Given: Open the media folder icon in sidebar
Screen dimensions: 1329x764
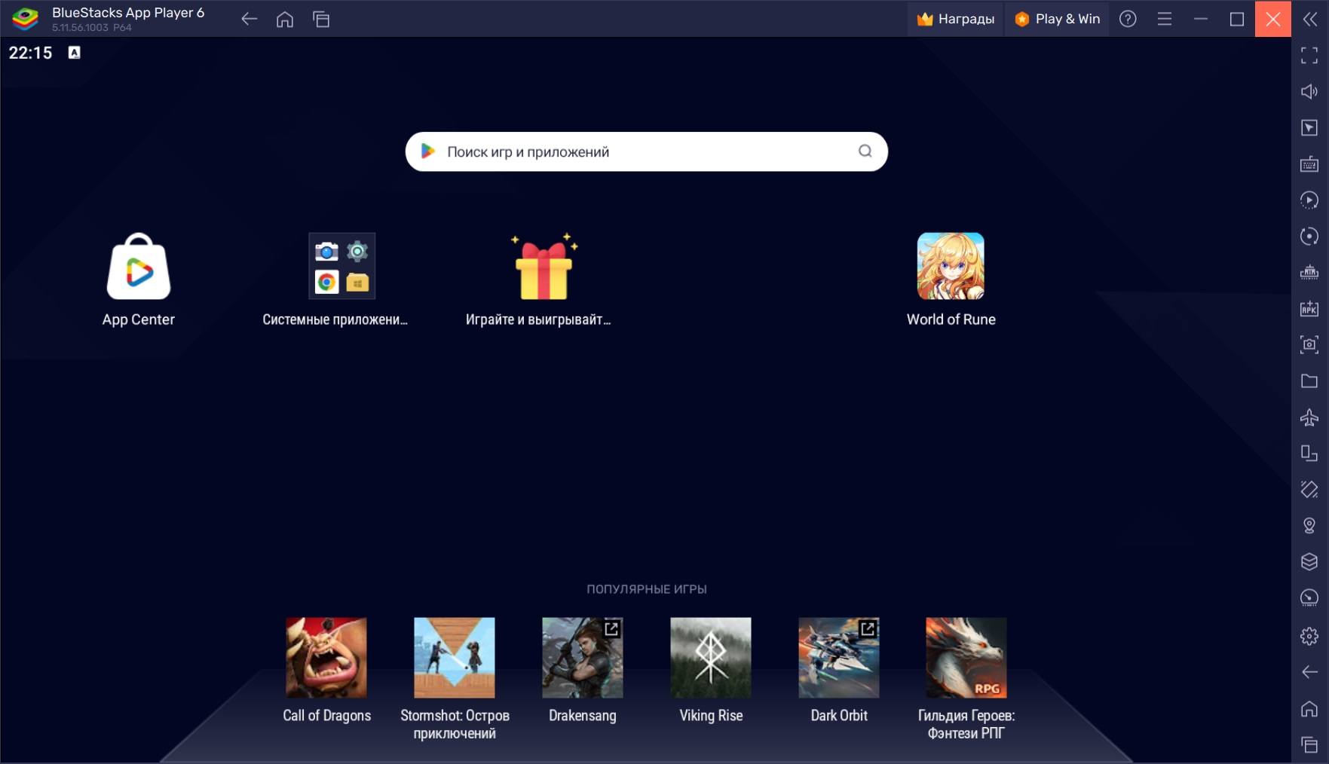Looking at the screenshot, I should 1310,381.
